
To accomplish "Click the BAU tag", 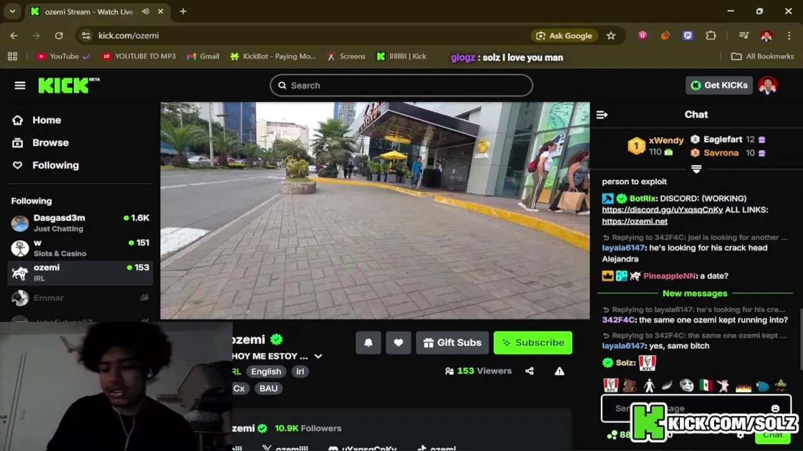I will (269, 388).
